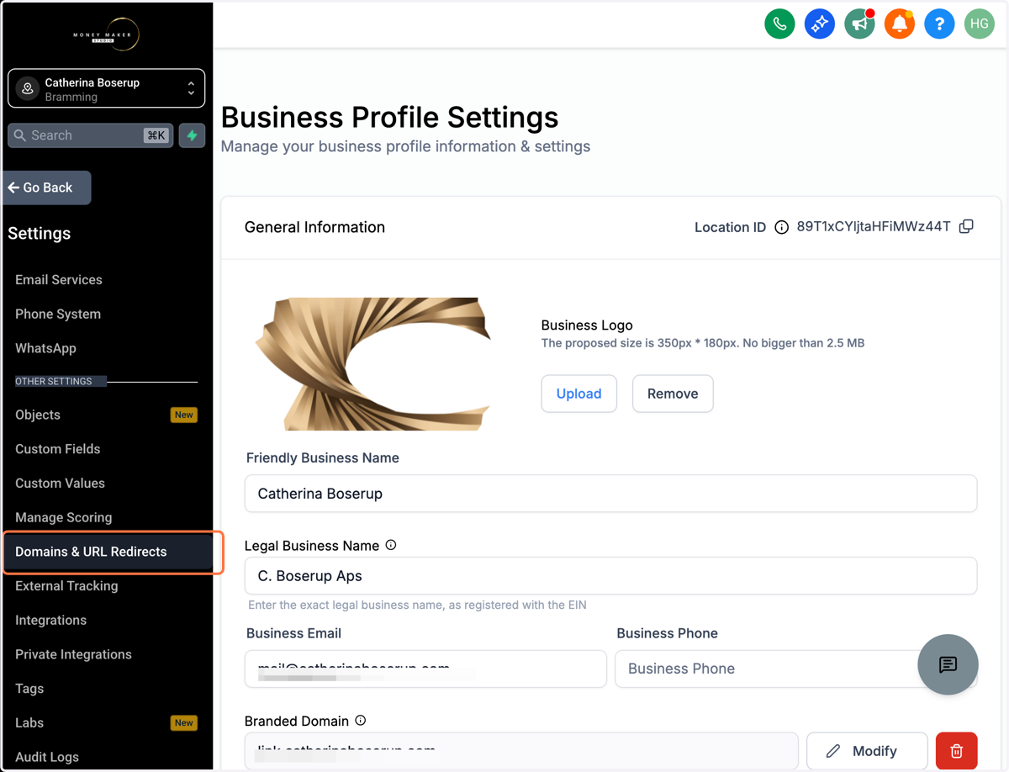Copy the Location ID with the copy icon
1009x772 pixels.
pyautogui.click(x=966, y=226)
